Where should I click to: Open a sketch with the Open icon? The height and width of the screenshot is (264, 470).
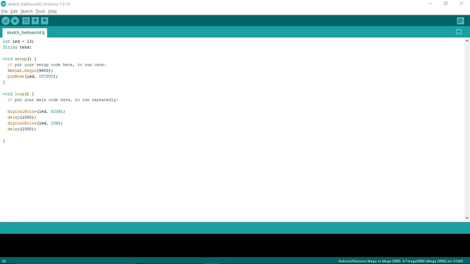[35, 21]
